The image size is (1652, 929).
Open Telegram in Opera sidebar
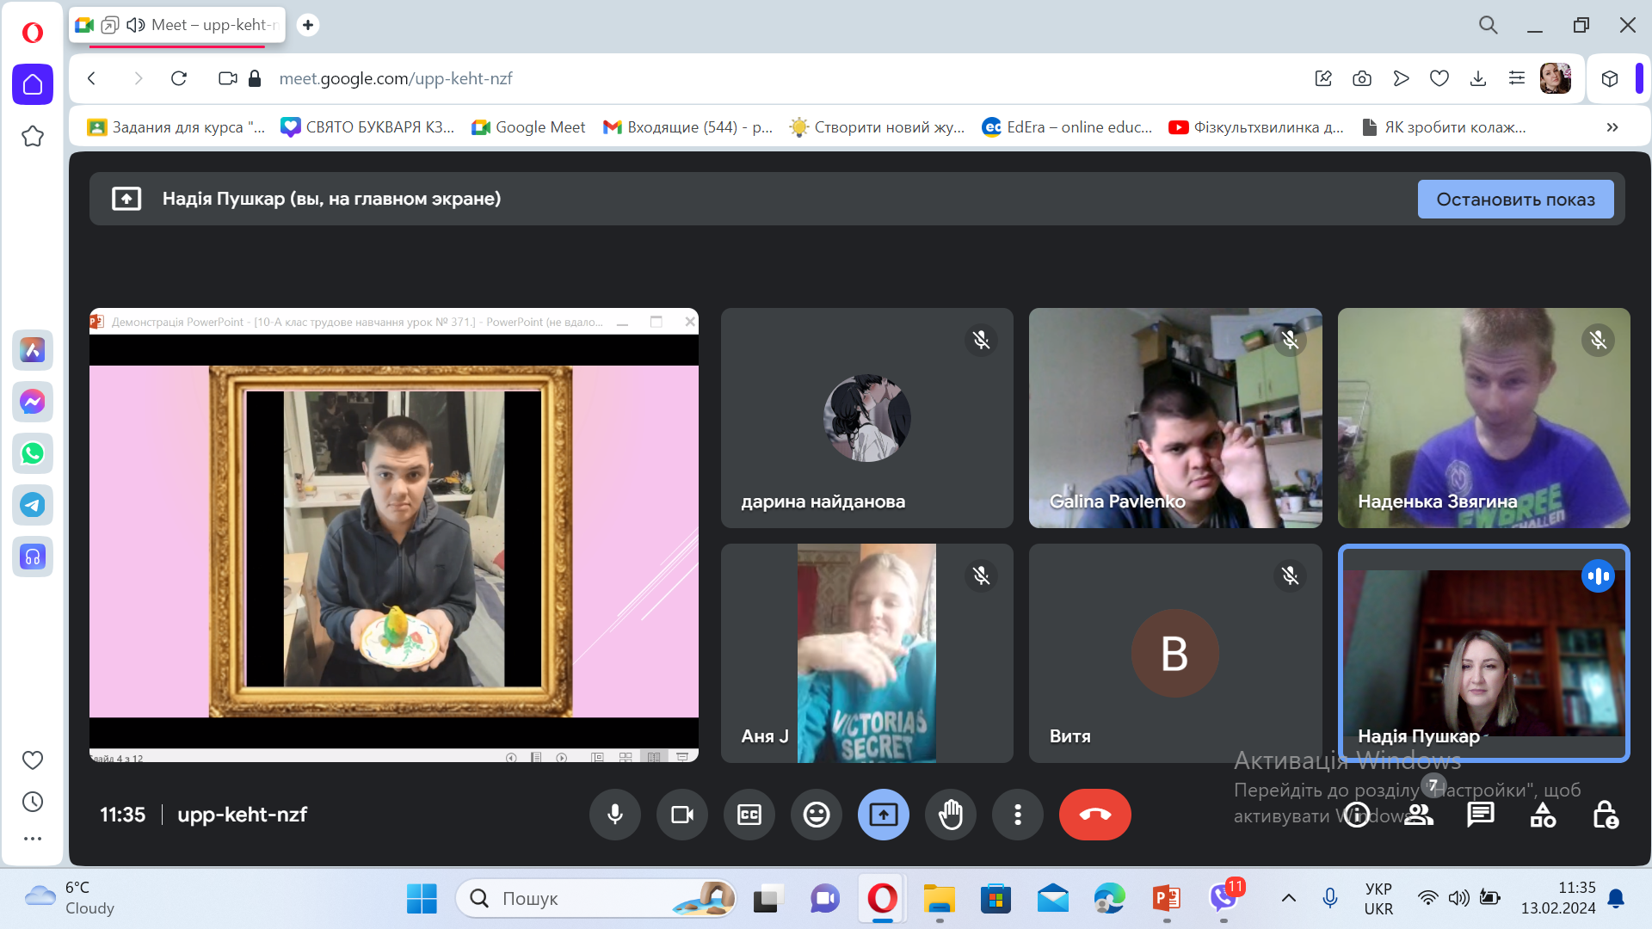(x=33, y=505)
